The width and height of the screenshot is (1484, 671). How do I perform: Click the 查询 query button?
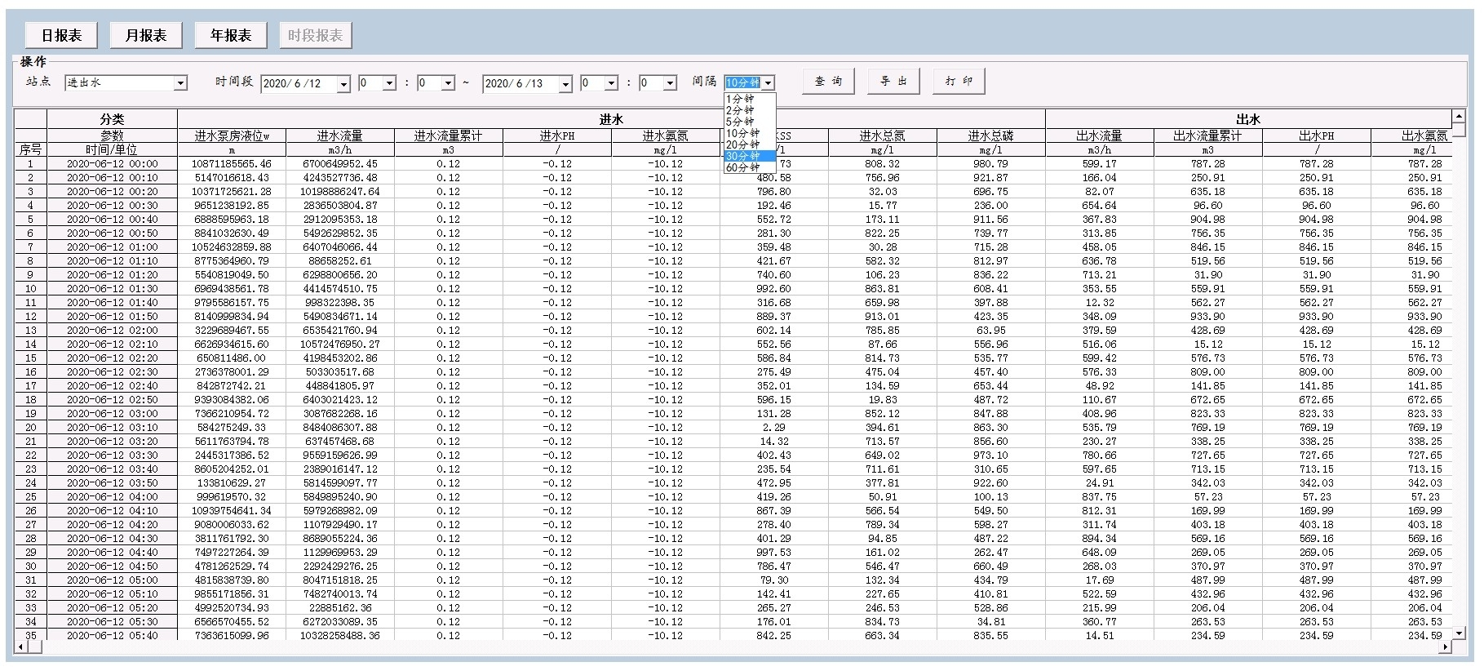(828, 81)
